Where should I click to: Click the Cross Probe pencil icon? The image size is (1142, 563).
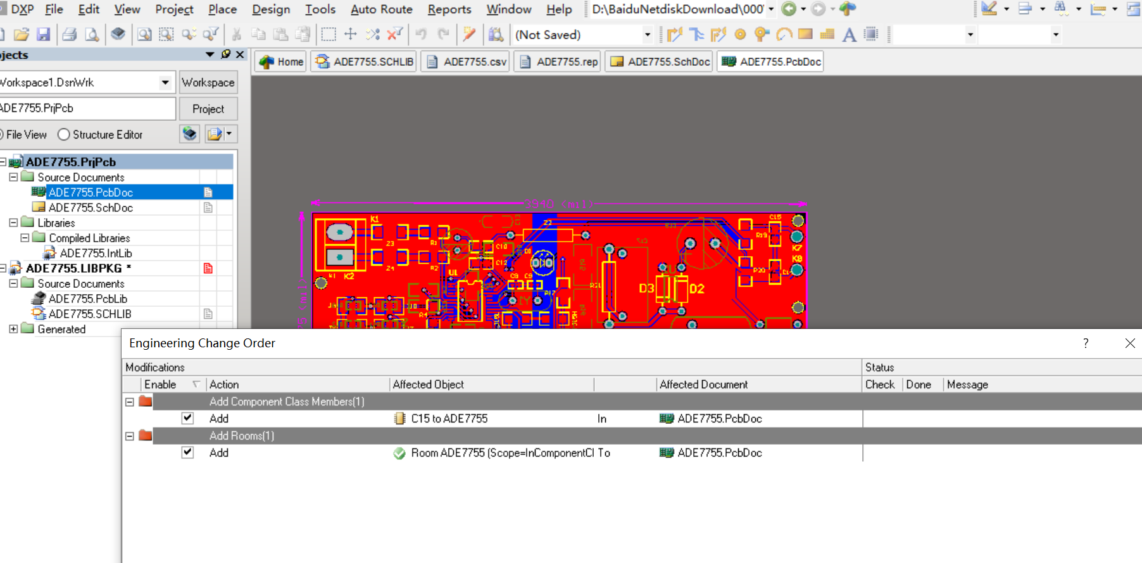click(x=469, y=34)
